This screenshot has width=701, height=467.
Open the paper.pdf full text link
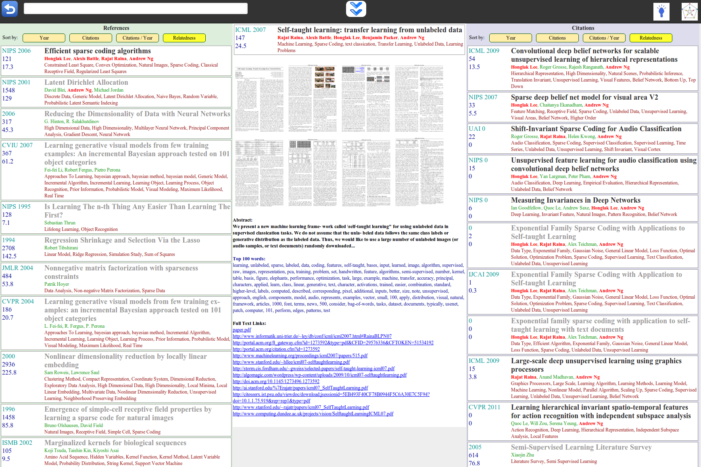point(242,330)
